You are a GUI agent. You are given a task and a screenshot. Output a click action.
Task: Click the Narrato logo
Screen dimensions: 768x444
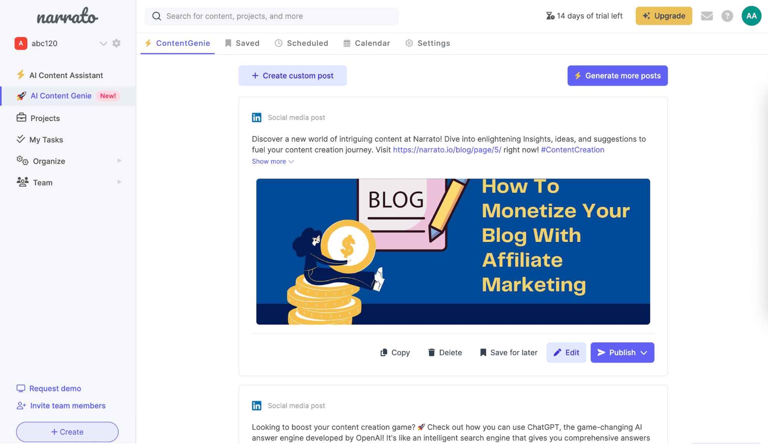68,17
